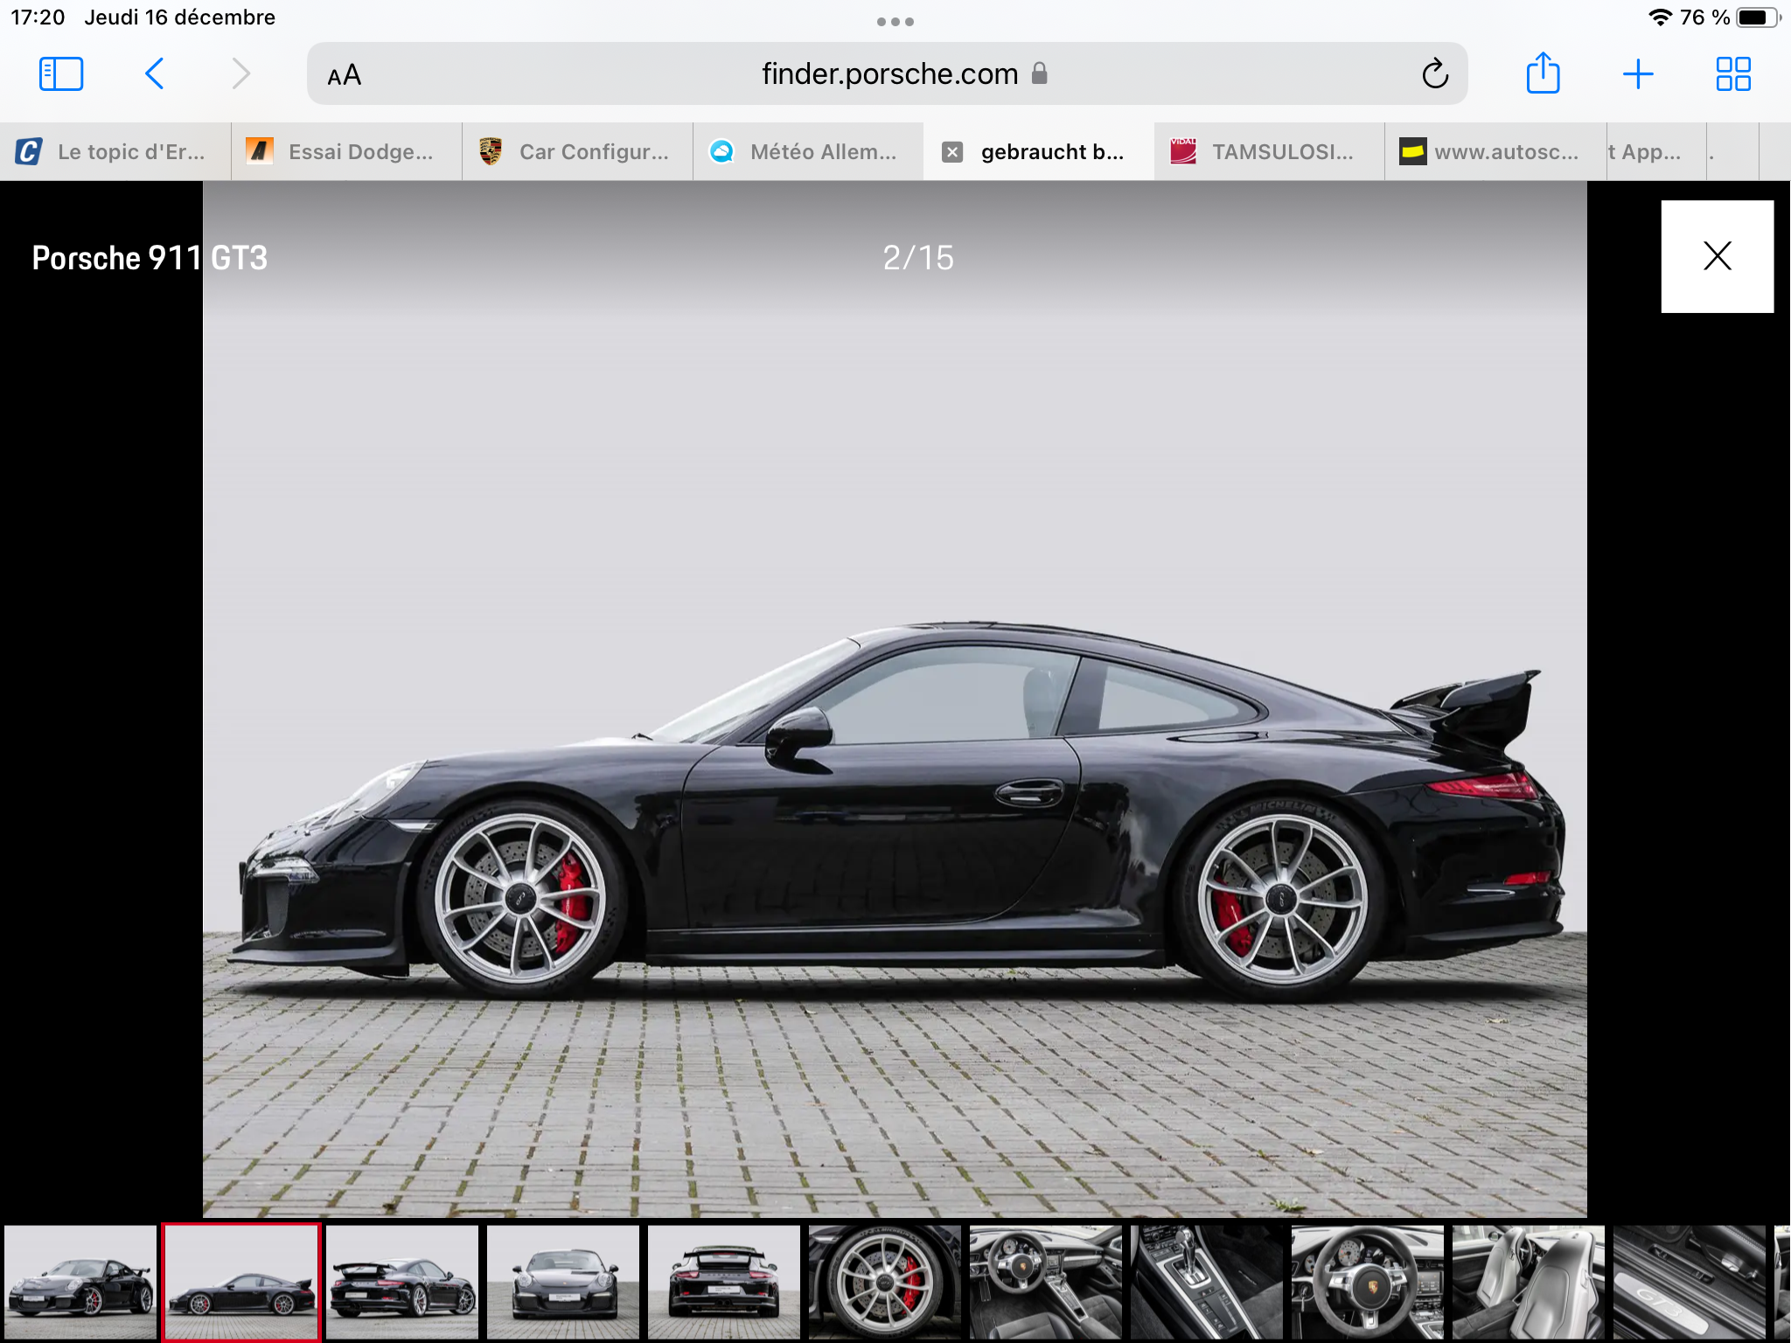
Task: Open the Share sheet icon
Action: click(x=1543, y=73)
